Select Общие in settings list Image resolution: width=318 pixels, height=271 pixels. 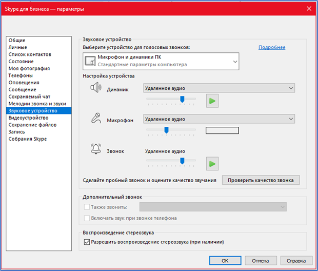[x=39, y=40]
